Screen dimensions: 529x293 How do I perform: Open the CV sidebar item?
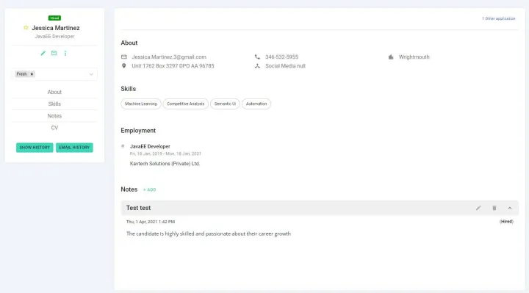pyautogui.click(x=54, y=128)
